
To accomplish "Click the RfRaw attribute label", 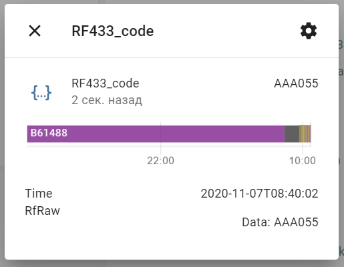I will pos(42,211).
